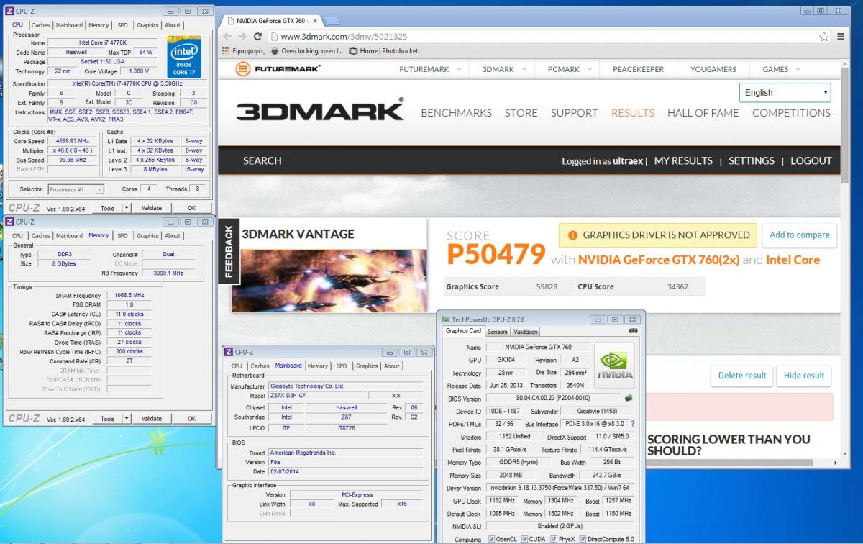Click the Chrome forward arrow
This screenshot has height=544, width=863.
[x=242, y=37]
